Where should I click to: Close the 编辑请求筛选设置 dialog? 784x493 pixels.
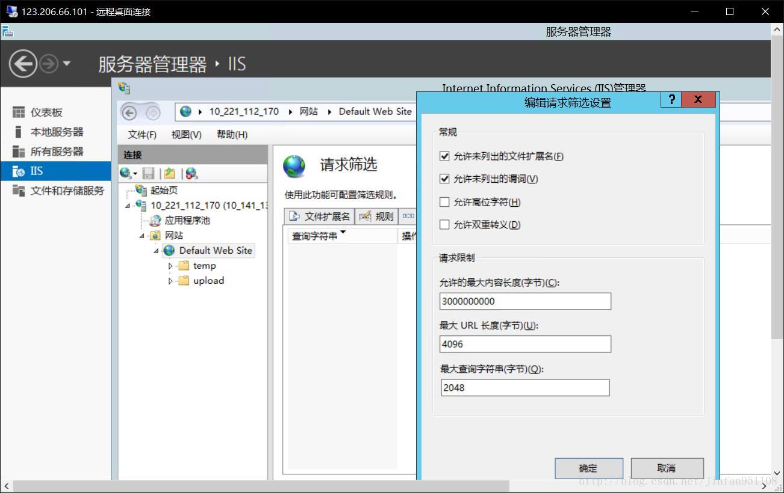[x=698, y=99]
